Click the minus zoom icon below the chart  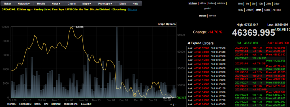(176, 104)
